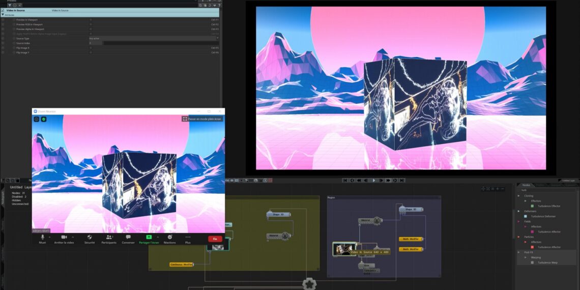Open the Converser chat panel

[128, 237]
